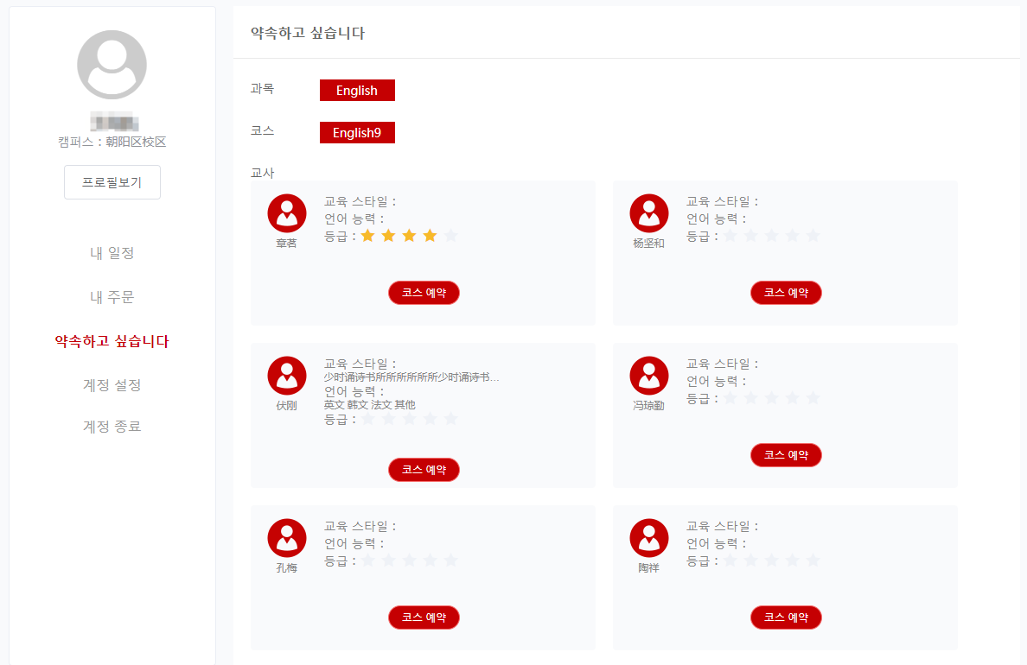Select teacher 孔梅's red avatar icon
Viewport: 1027px width, 665px height.
pos(287,538)
